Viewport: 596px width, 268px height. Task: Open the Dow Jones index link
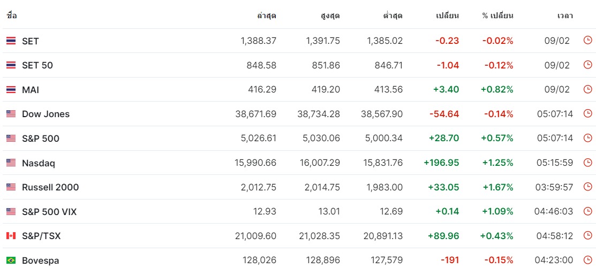point(46,114)
